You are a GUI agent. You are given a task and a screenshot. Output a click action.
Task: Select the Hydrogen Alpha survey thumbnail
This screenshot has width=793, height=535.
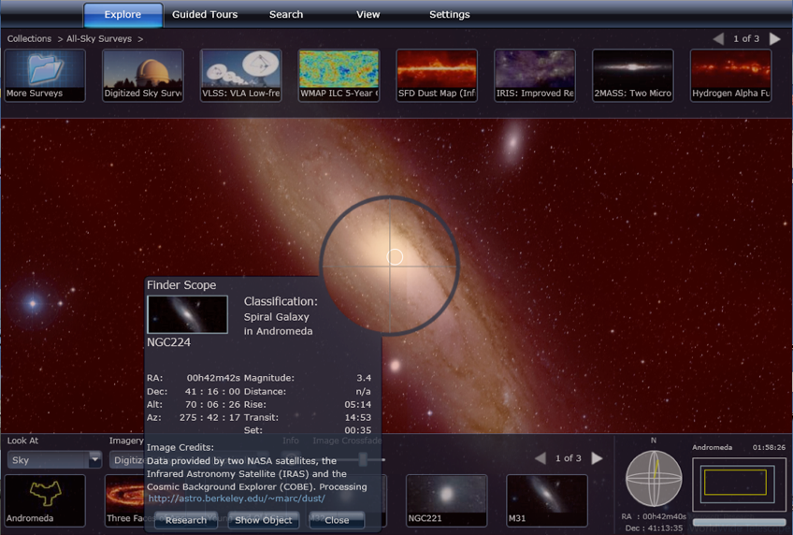[730, 75]
